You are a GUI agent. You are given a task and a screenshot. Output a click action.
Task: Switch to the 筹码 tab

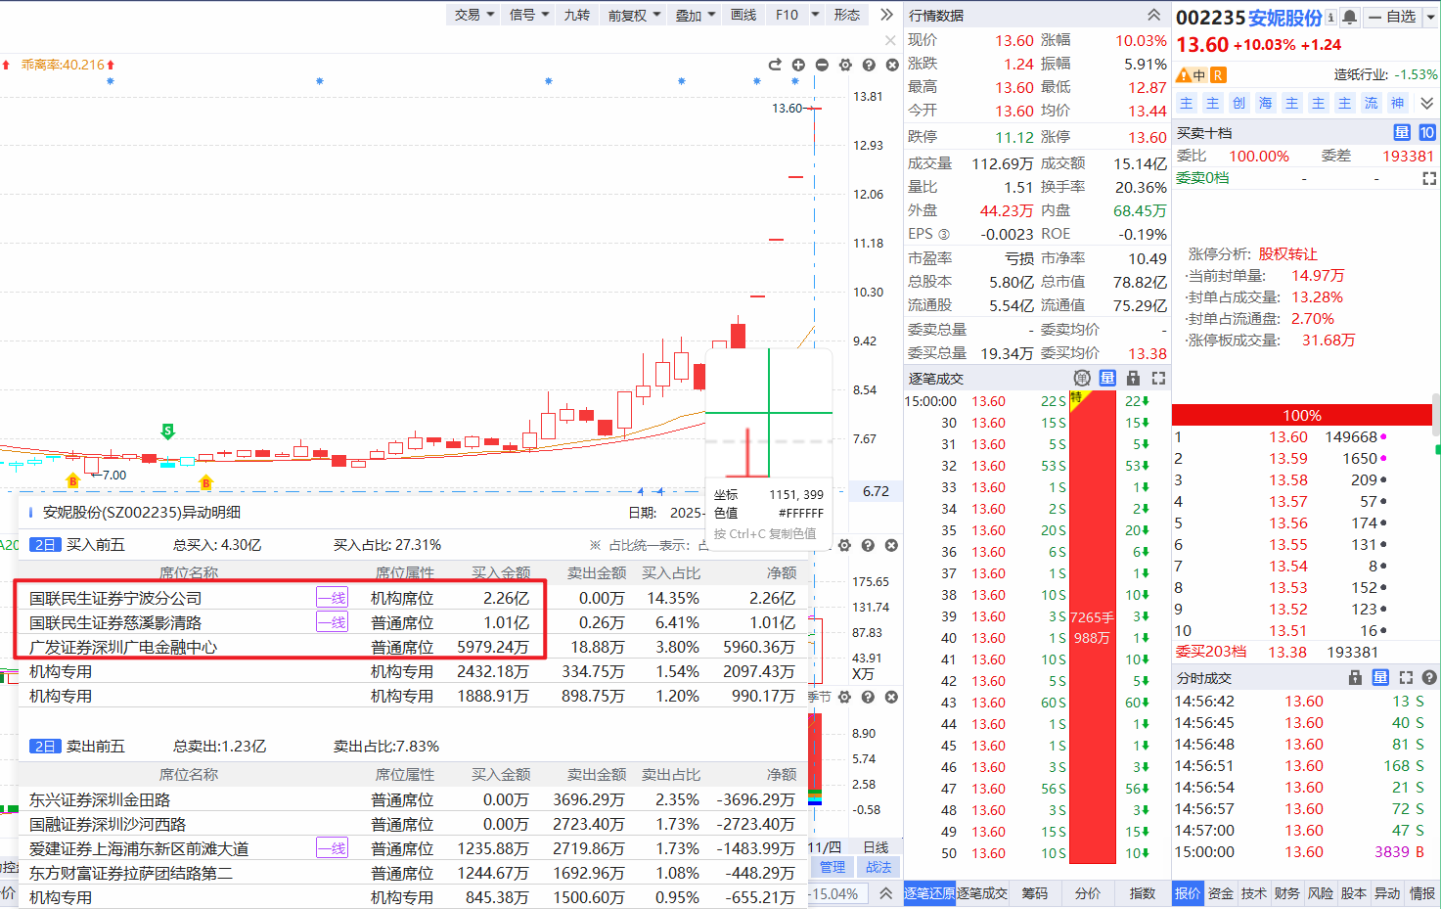(1035, 893)
